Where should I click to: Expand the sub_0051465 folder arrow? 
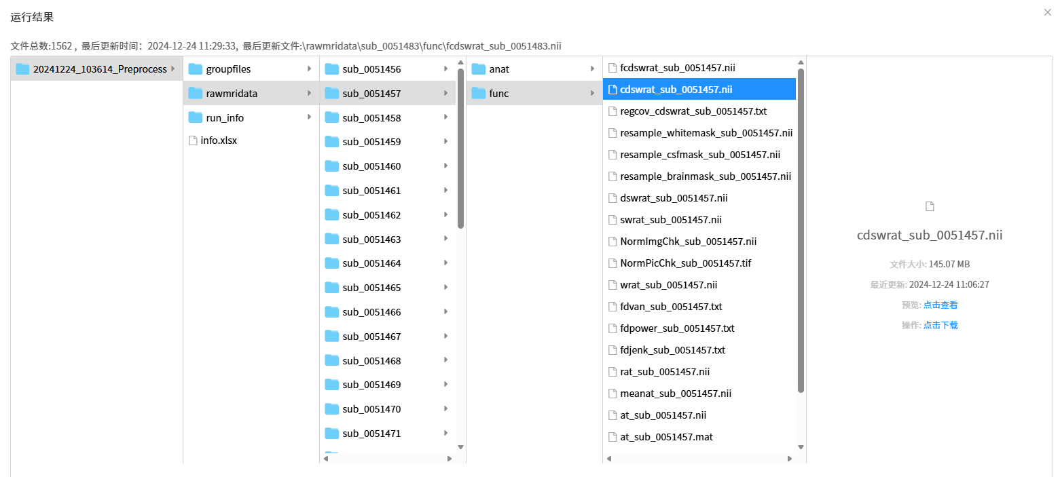pos(445,288)
